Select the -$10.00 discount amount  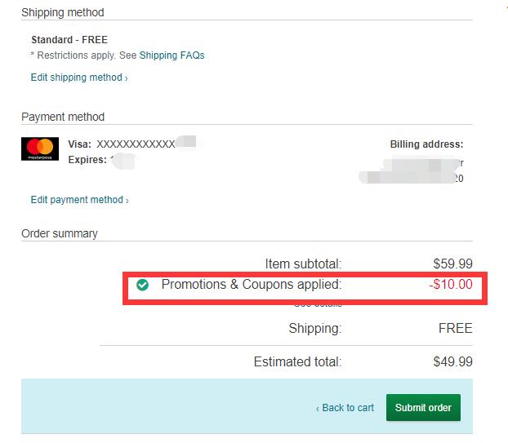coord(451,285)
